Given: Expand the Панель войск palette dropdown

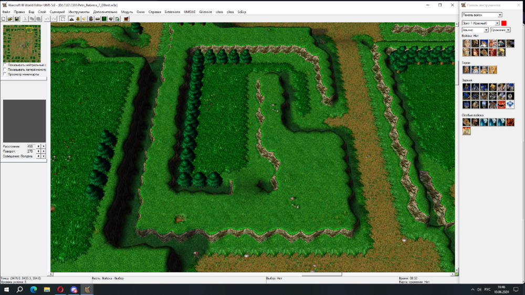Looking at the screenshot, I should (499, 15).
